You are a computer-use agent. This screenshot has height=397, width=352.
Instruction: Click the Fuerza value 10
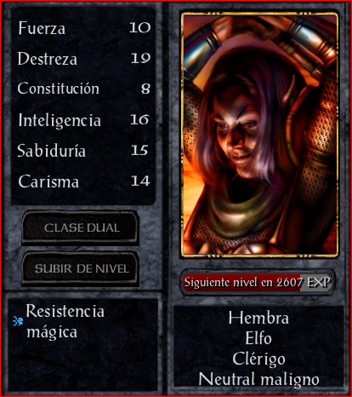(140, 28)
